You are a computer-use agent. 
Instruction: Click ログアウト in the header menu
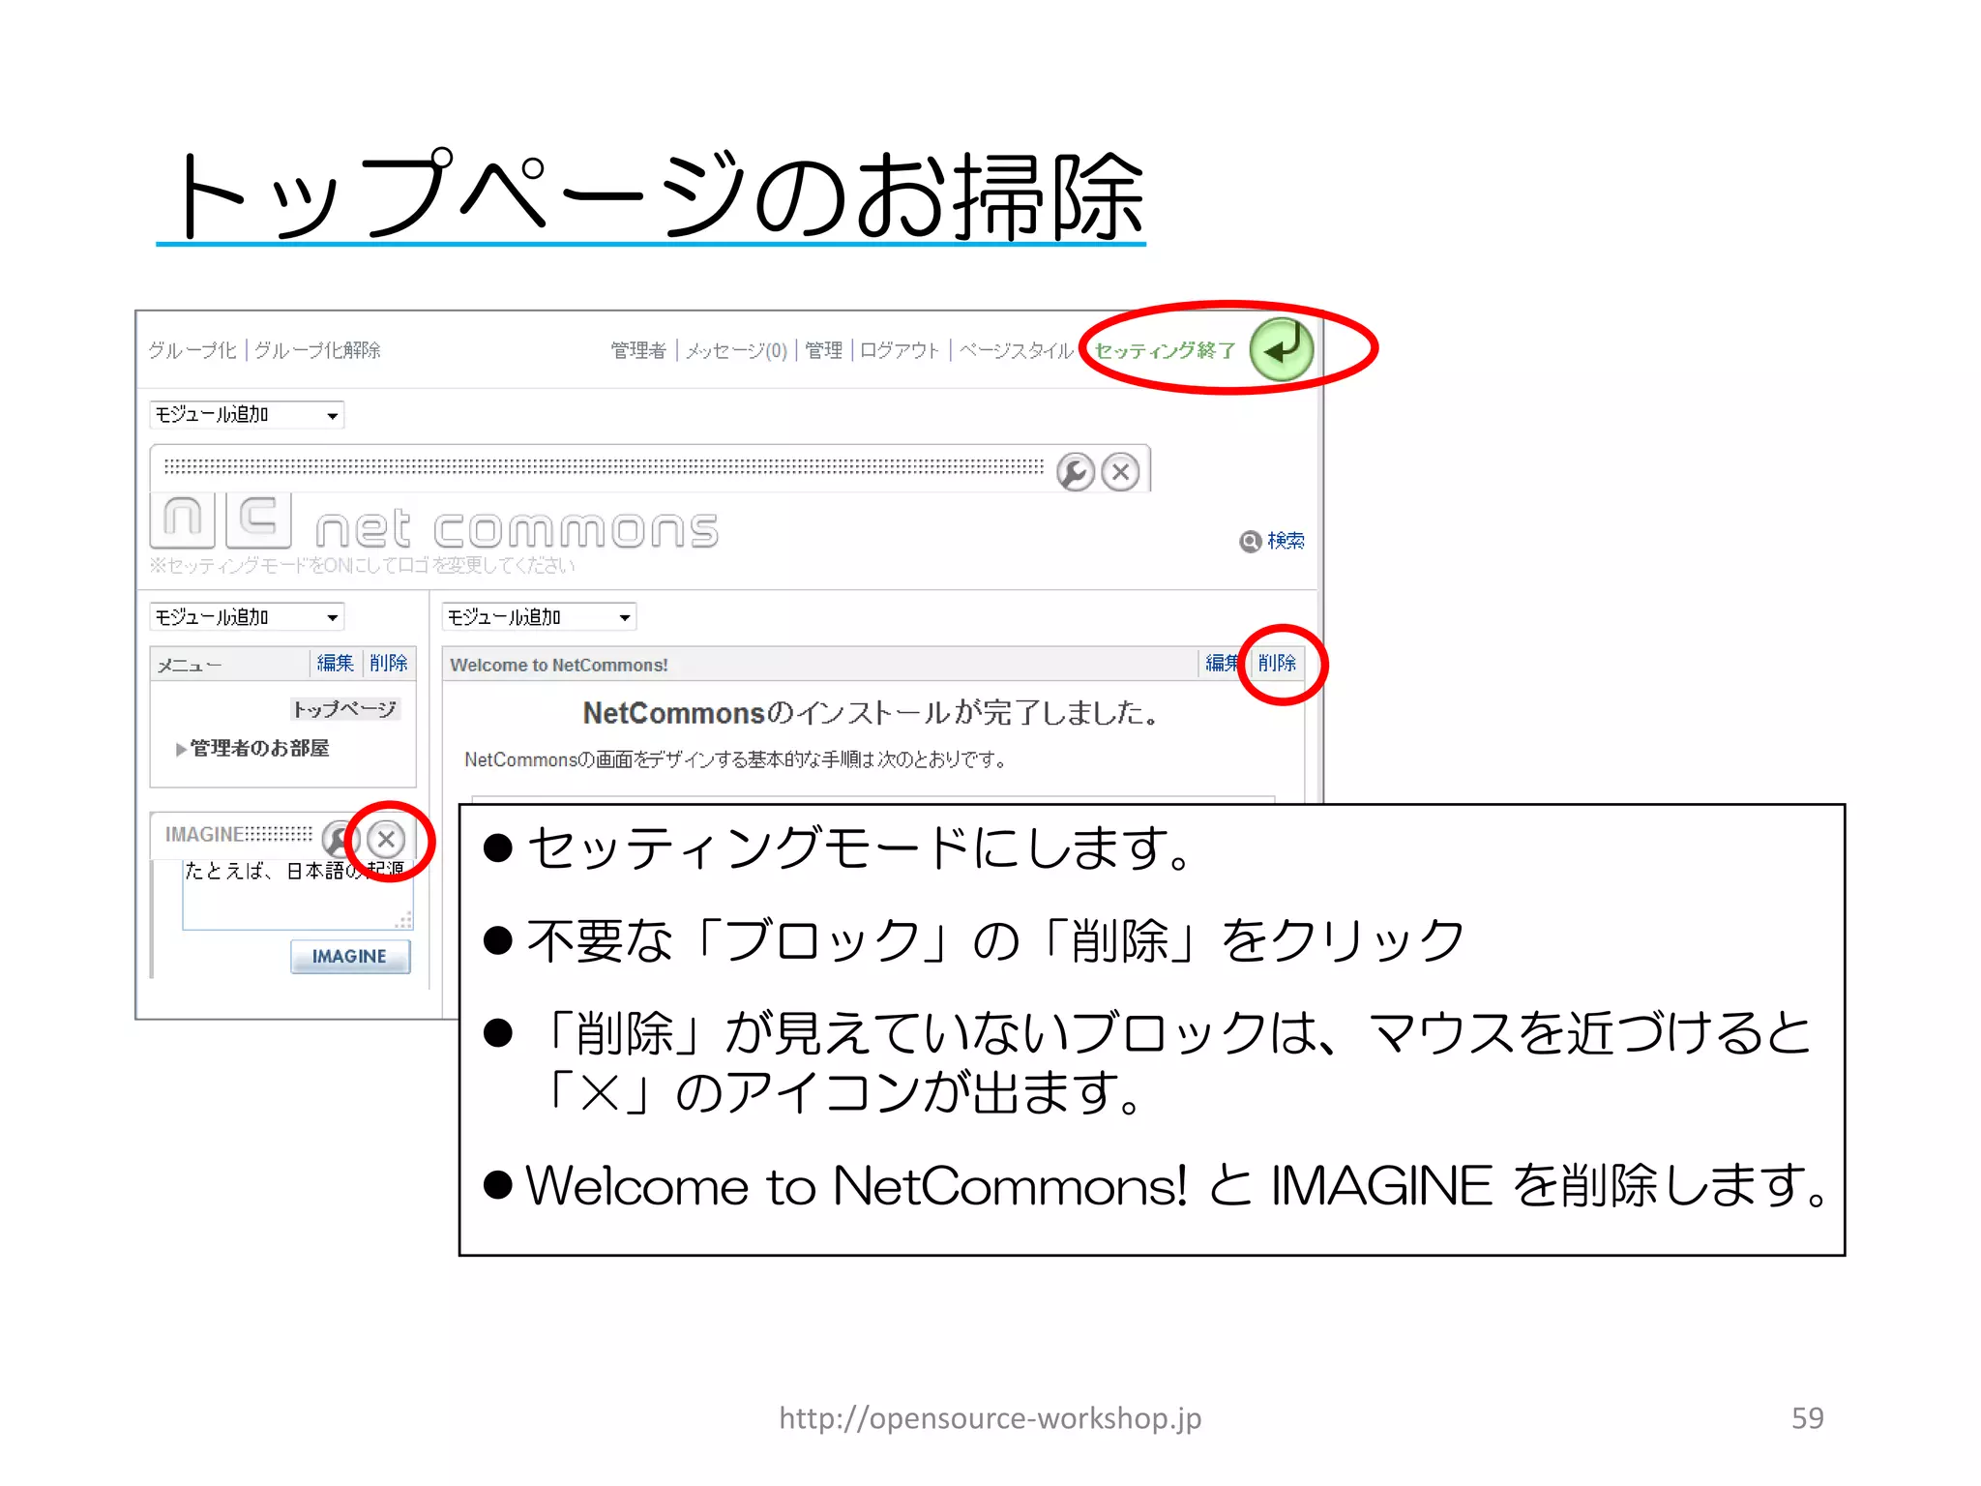(x=900, y=350)
